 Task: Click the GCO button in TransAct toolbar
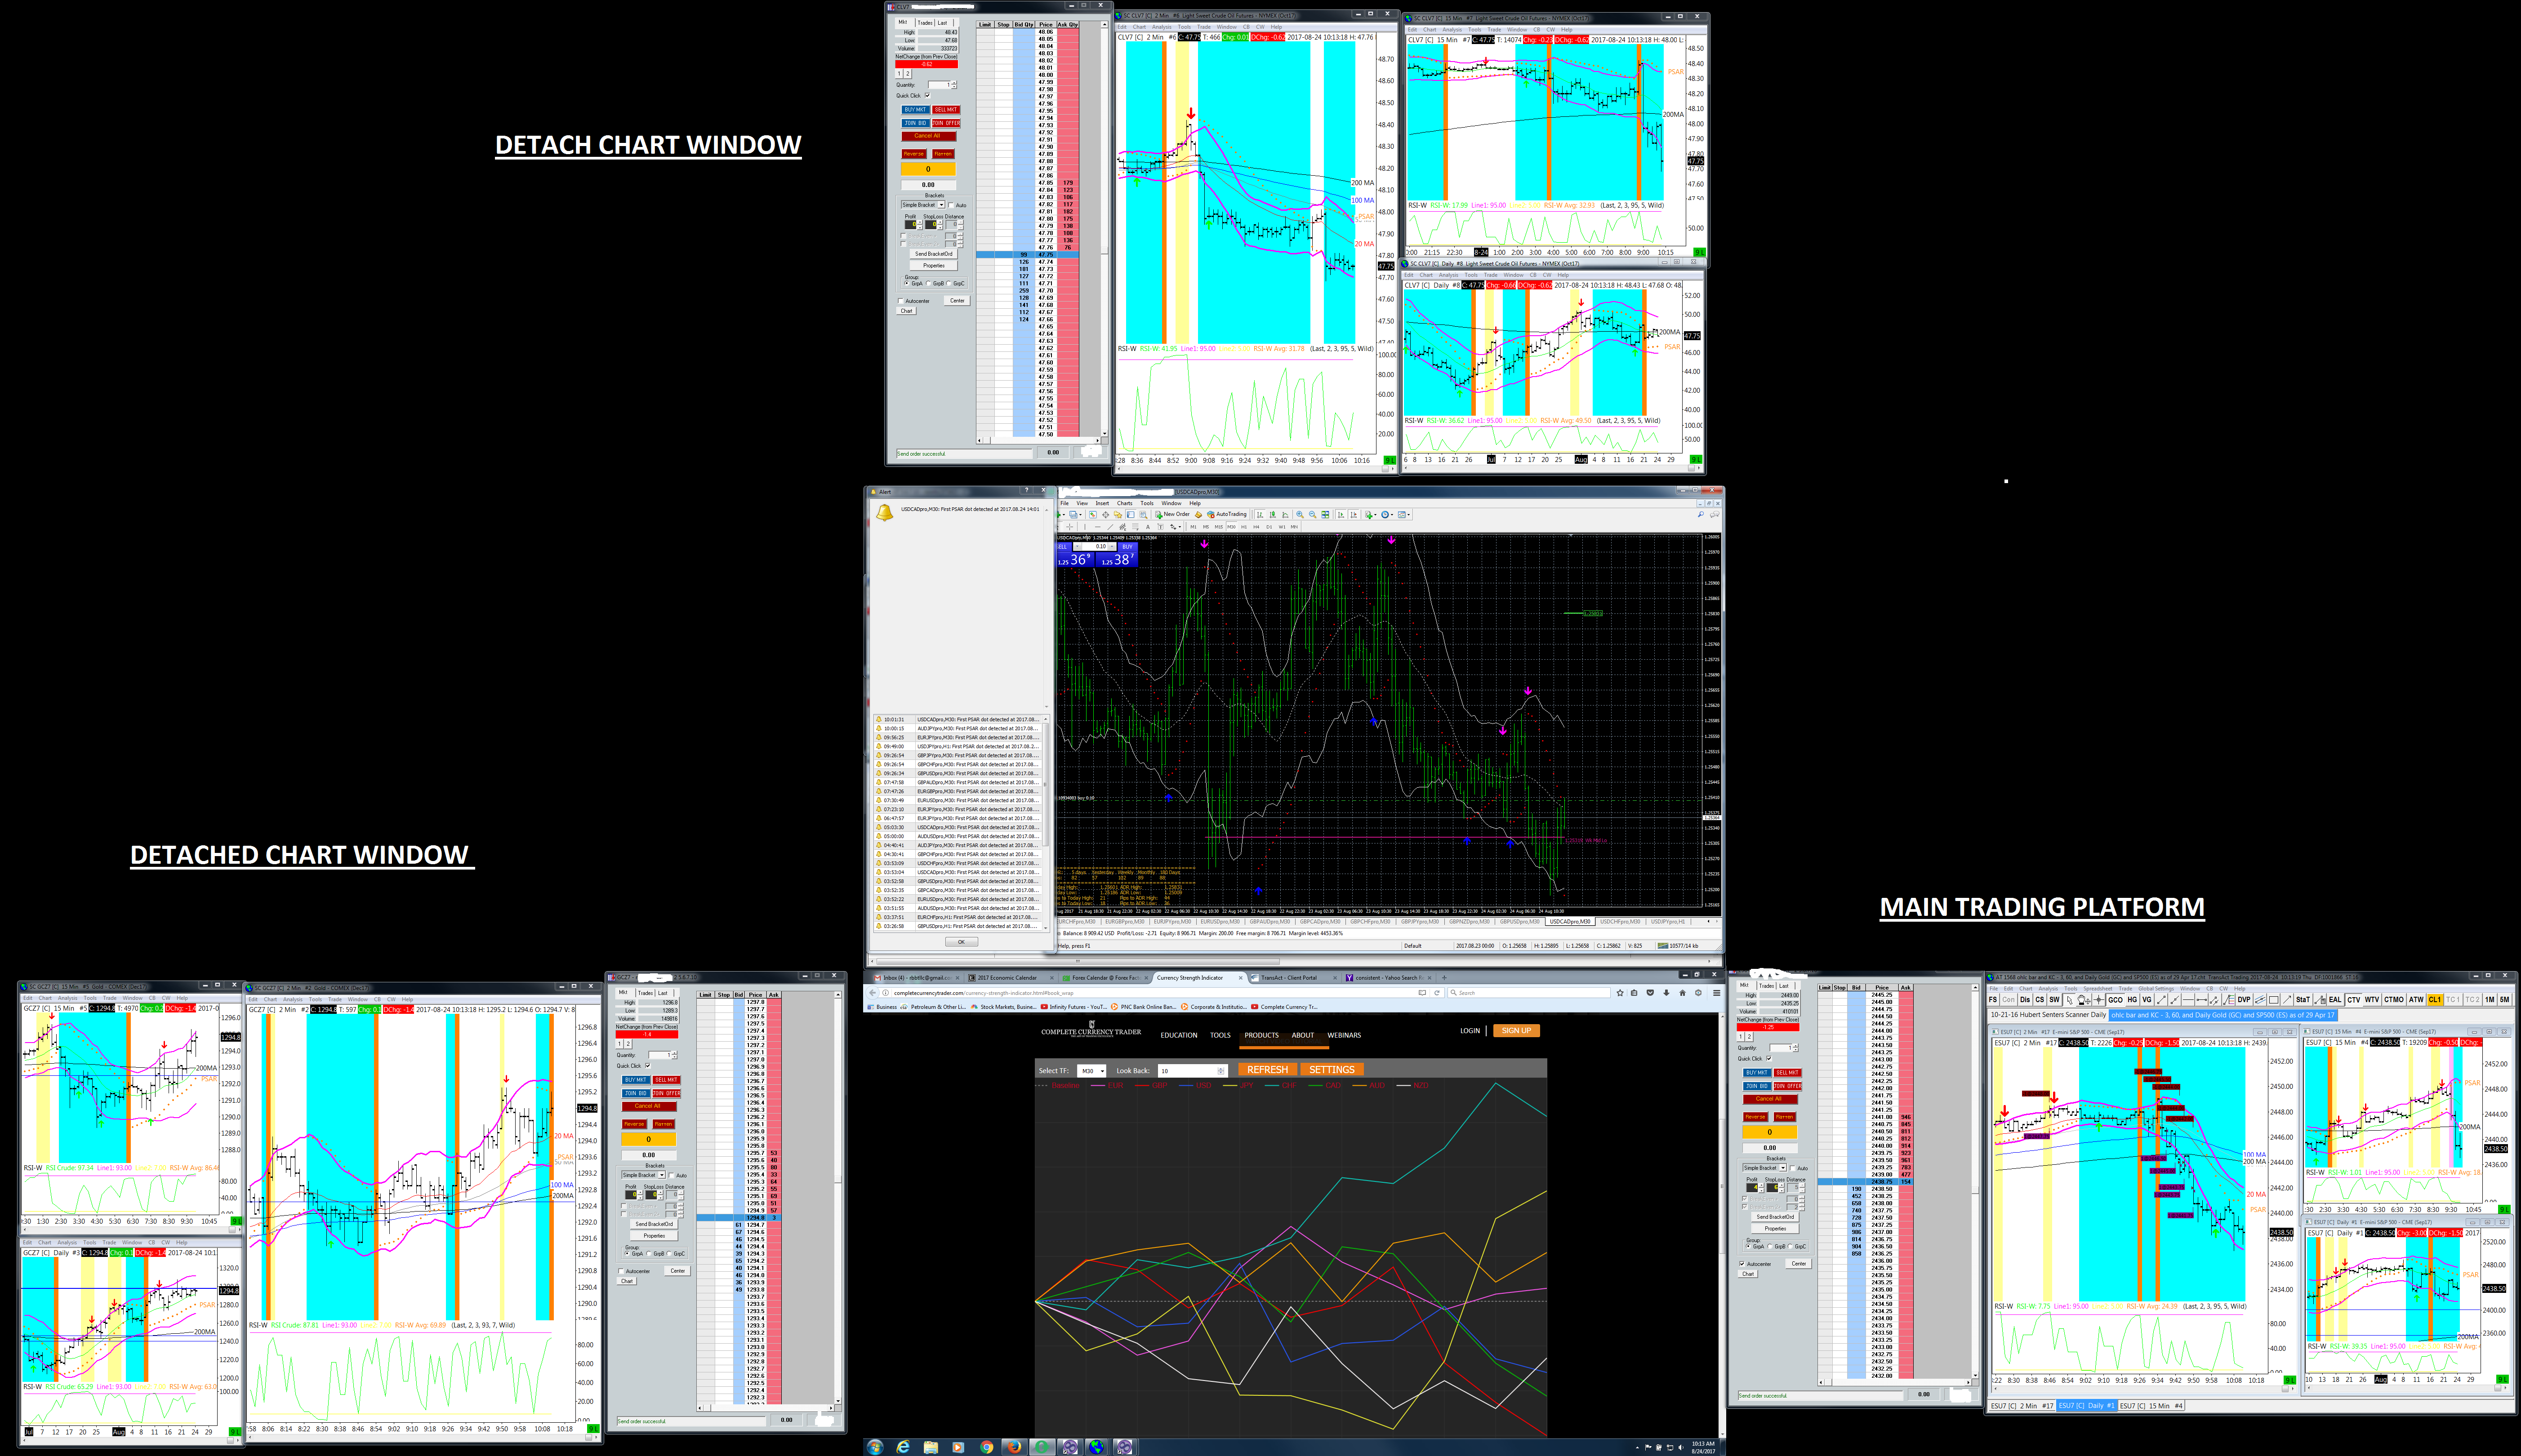coord(2115,999)
